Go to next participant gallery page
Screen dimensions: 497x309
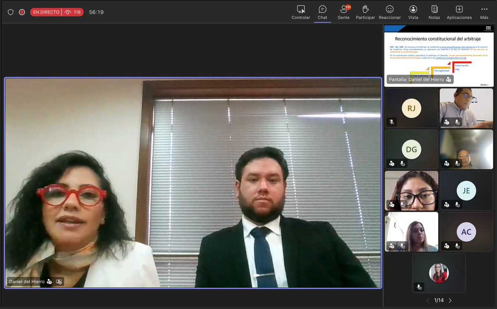pos(450,300)
